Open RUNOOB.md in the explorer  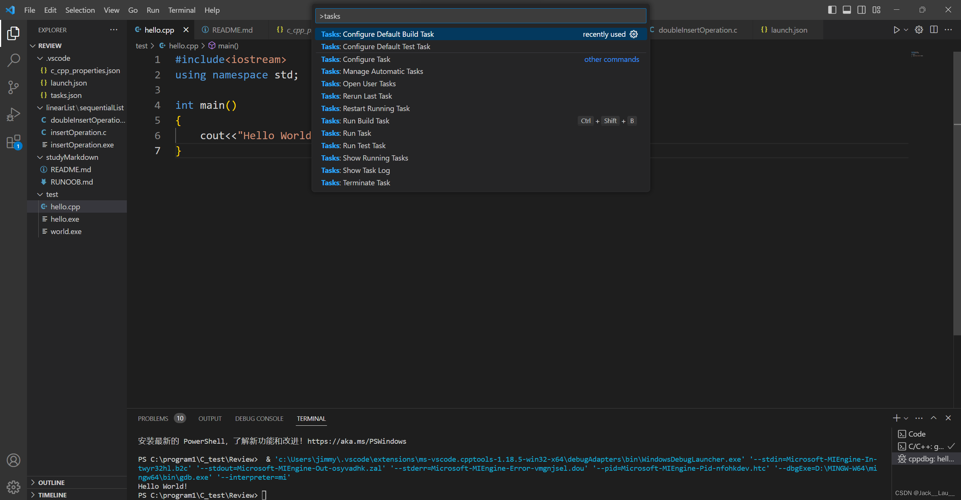77,182
